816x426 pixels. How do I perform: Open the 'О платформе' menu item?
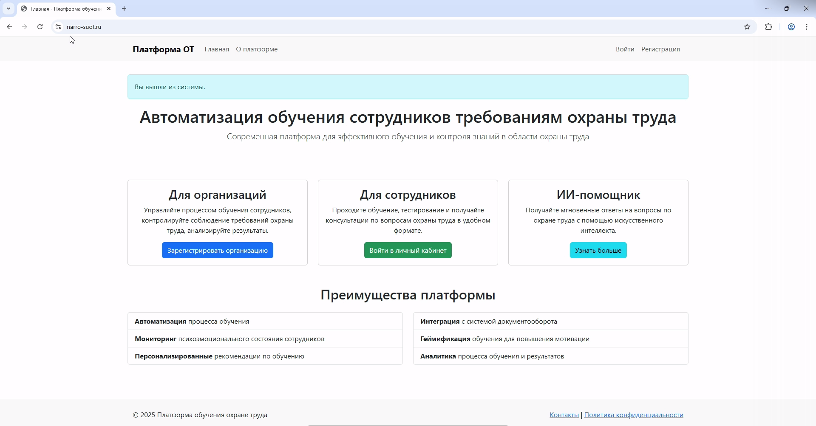tap(256, 49)
